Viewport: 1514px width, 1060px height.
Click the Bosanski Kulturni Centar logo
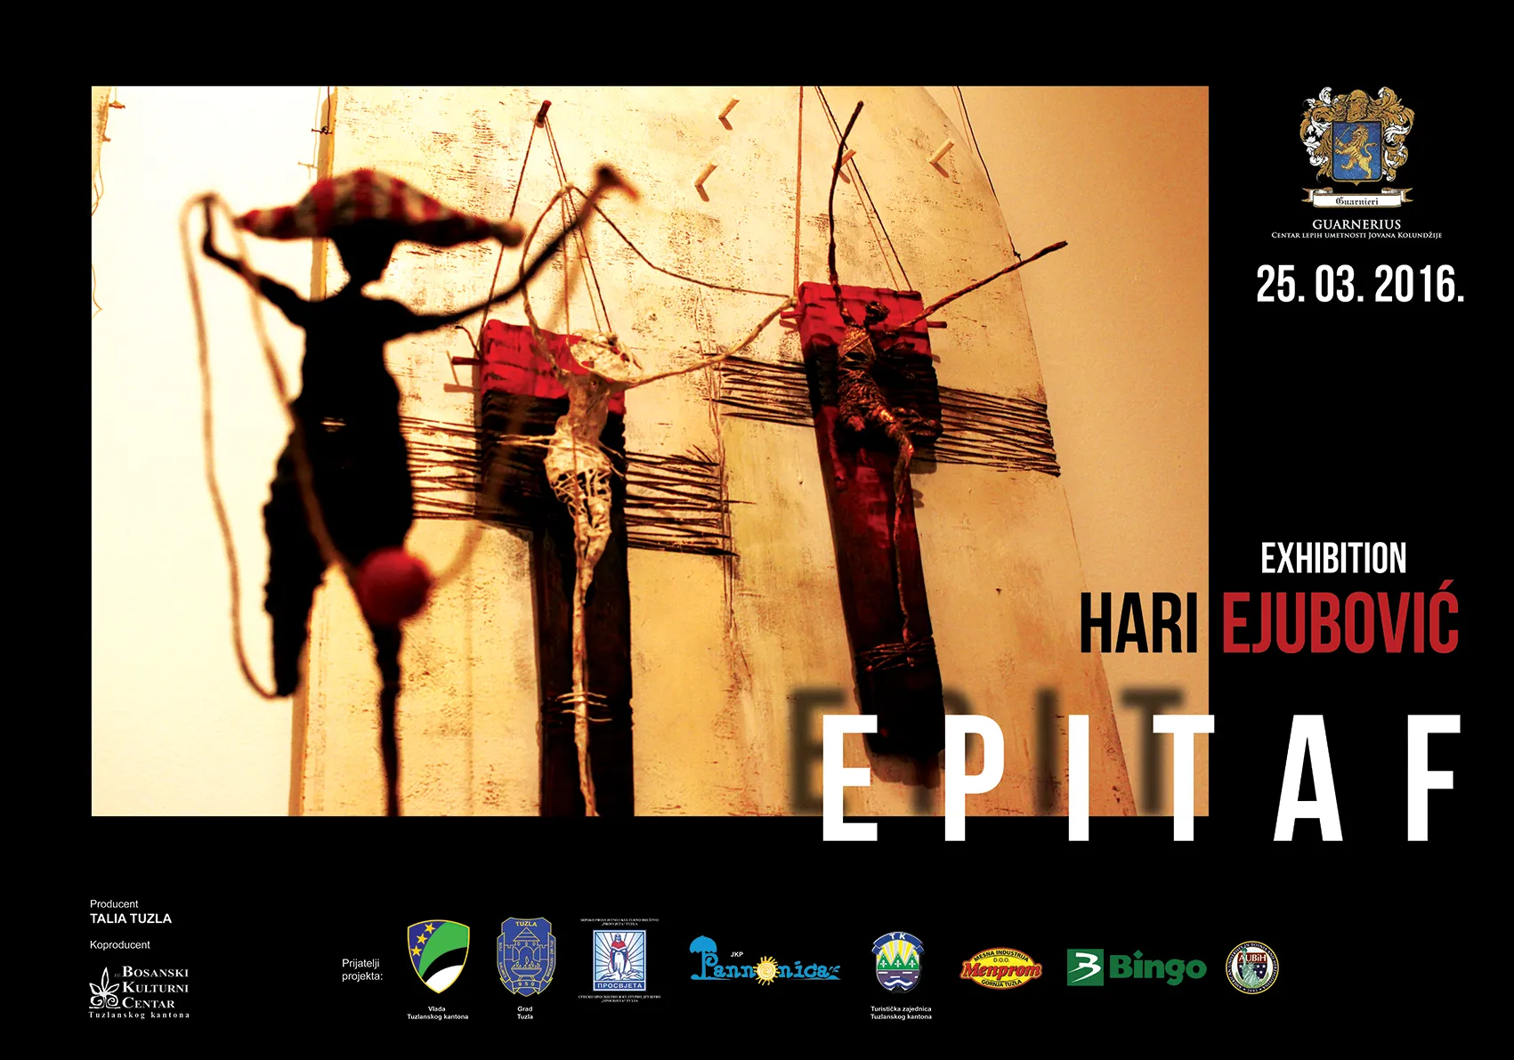pos(140,991)
